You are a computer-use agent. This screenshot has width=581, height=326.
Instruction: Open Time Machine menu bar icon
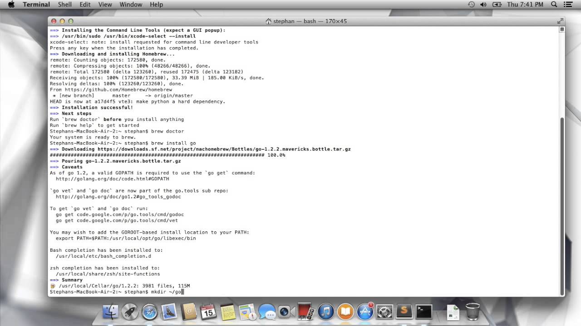click(x=471, y=5)
